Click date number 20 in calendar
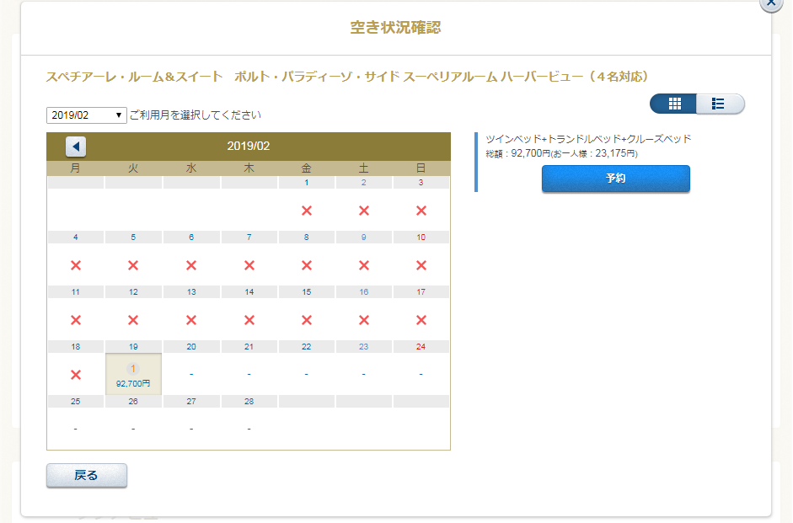The height and width of the screenshot is (523, 793). (191, 347)
